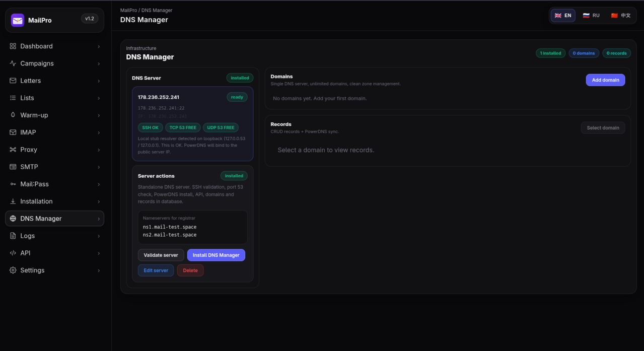Screen dimensions: 644x351
Task: Open the Logs section
Action: [x=54, y=236]
